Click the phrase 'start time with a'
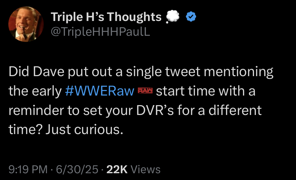The image size is (296, 180). [206, 92]
